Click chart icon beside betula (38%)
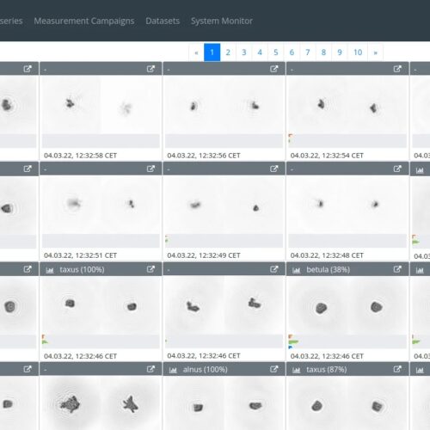 (x=297, y=270)
